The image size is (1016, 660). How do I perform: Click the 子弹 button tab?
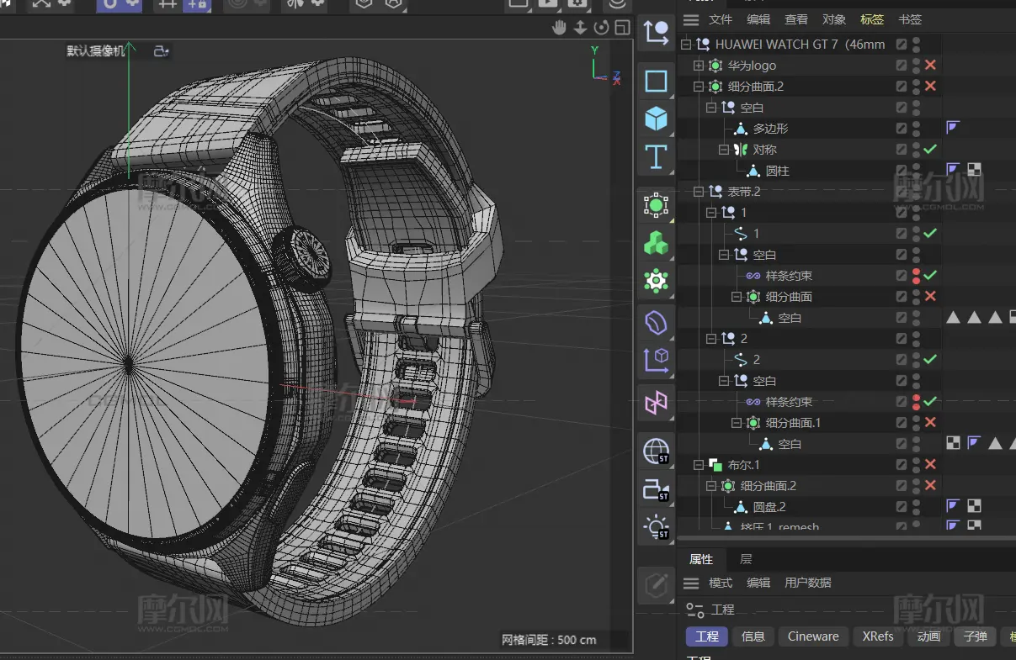click(x=975, y=636)
